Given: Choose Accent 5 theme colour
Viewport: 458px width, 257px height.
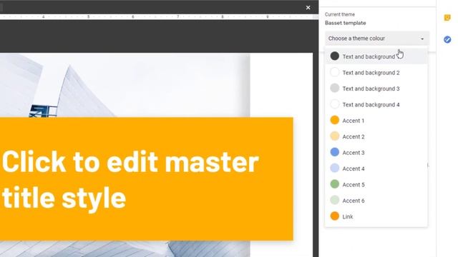Looking at the screenshot, I should tap(376, 185).
